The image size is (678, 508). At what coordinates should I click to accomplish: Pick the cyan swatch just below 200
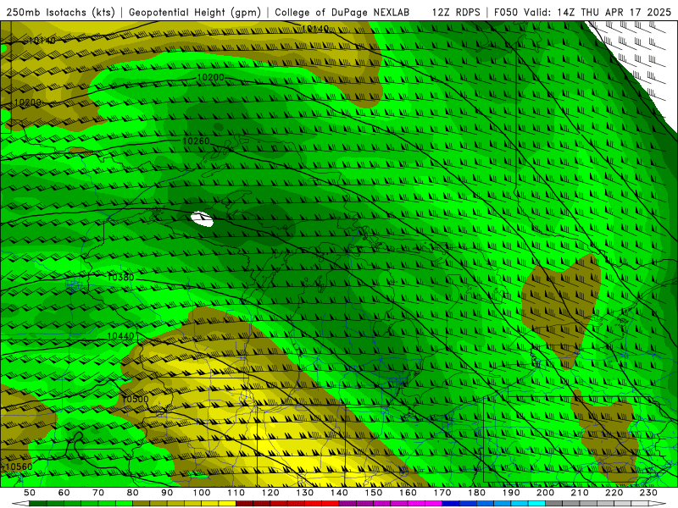tap(536, 504)
